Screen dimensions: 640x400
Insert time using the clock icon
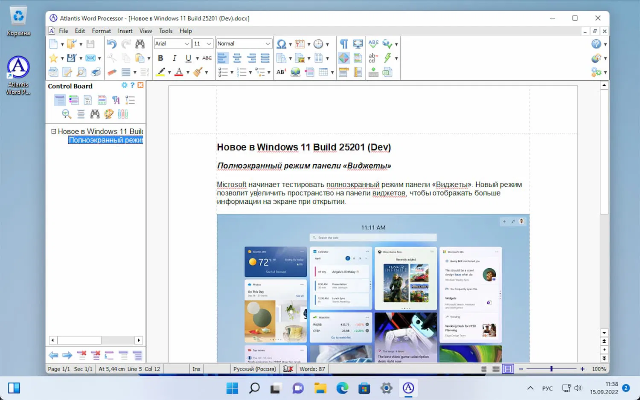[x=318, y=44]
